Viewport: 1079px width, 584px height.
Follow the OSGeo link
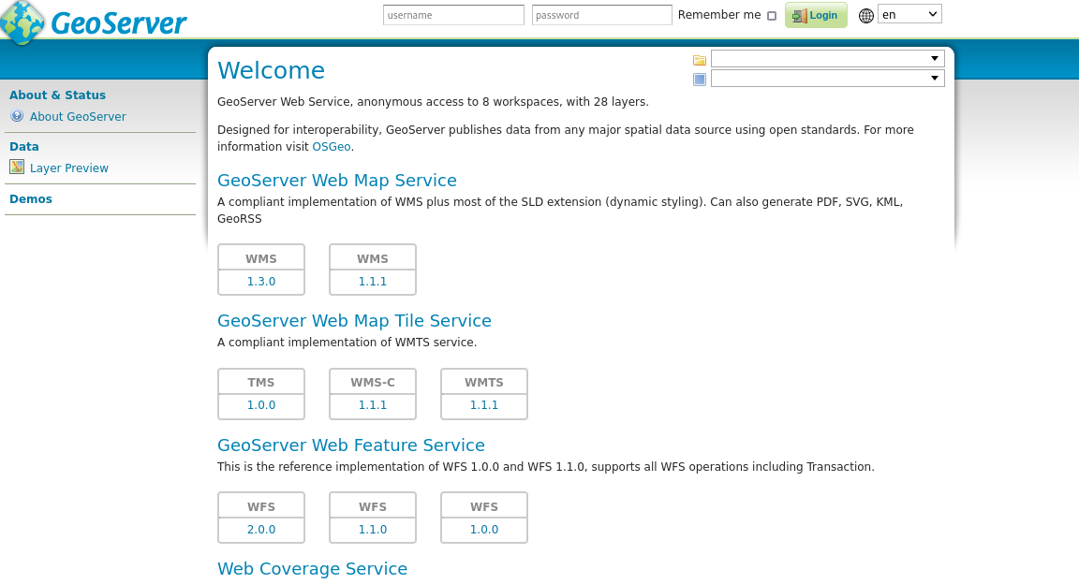coord(331,147)
